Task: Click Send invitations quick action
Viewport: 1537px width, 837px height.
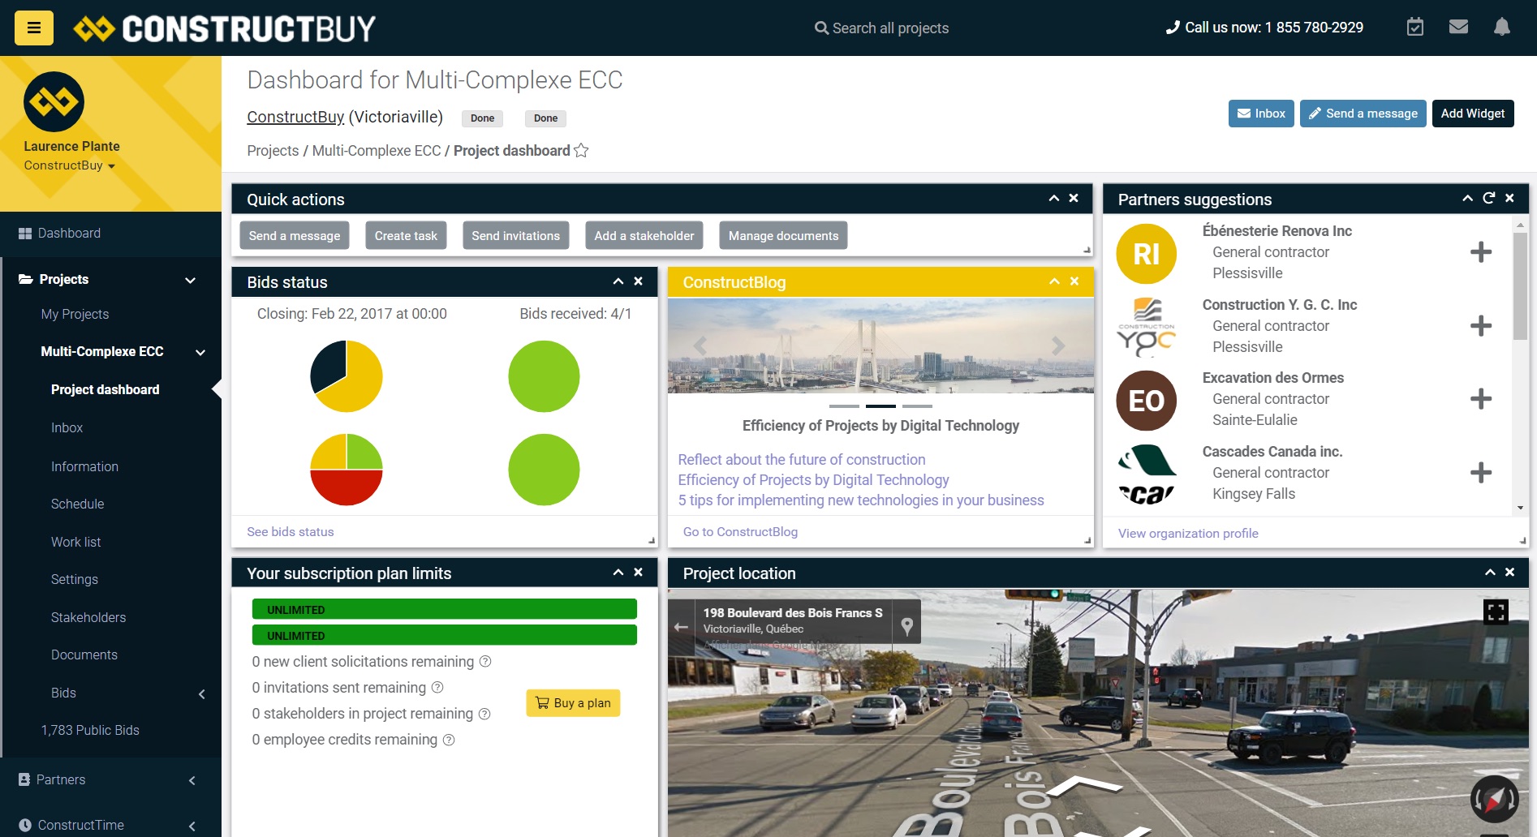Action: tap(516, 236)
